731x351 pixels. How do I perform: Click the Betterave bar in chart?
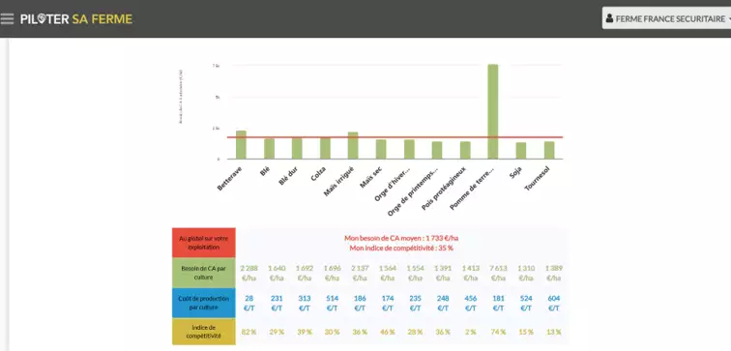(241, 144)
